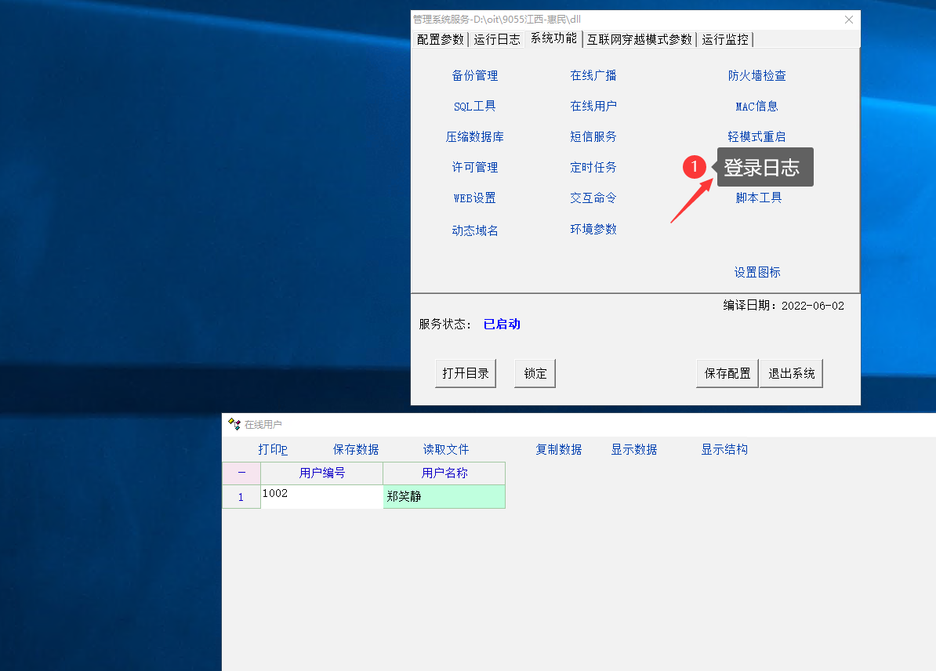
Task: Open the 运行日志 tab
Action: coord(496,39)
